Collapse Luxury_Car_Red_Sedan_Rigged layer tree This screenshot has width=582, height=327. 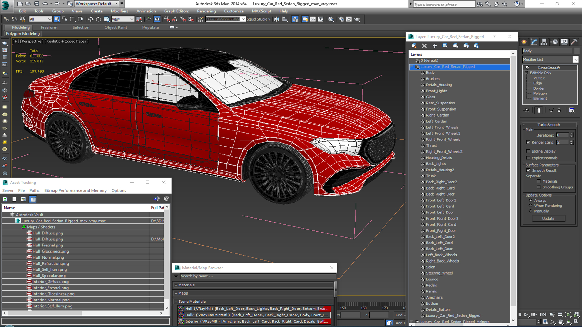point(412,67)
